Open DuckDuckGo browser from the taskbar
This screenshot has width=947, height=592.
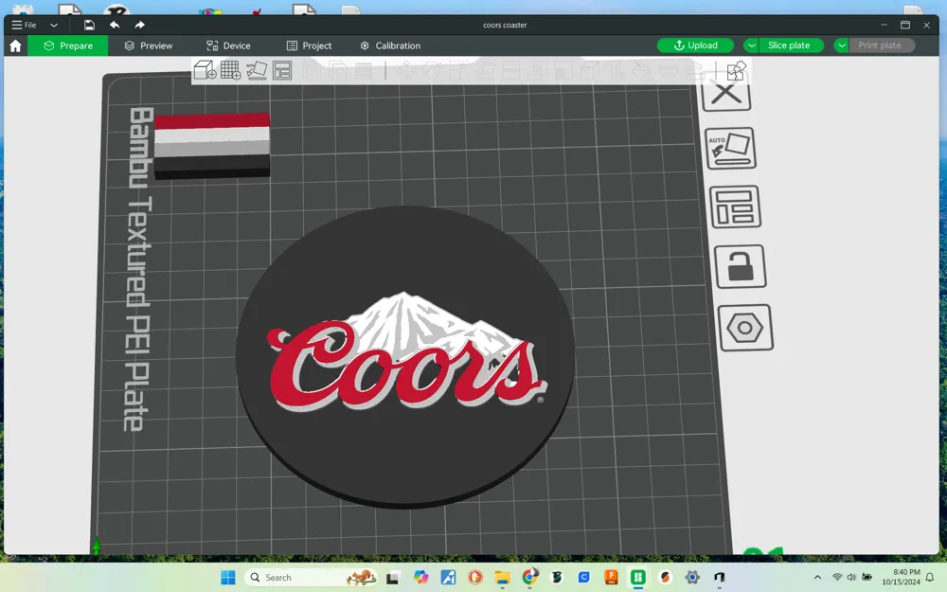[475, 578]
